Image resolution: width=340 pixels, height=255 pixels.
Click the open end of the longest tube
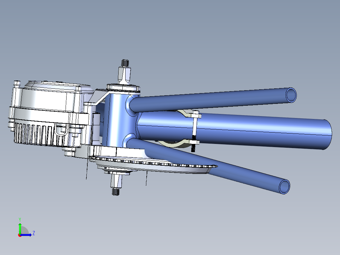[290, 95]
